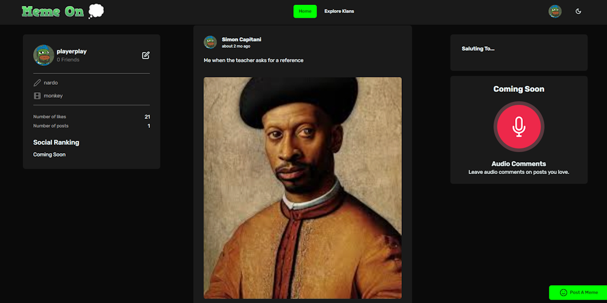The image size is (607, 303).
Task: Click the red microphone button
Action: 519,127
